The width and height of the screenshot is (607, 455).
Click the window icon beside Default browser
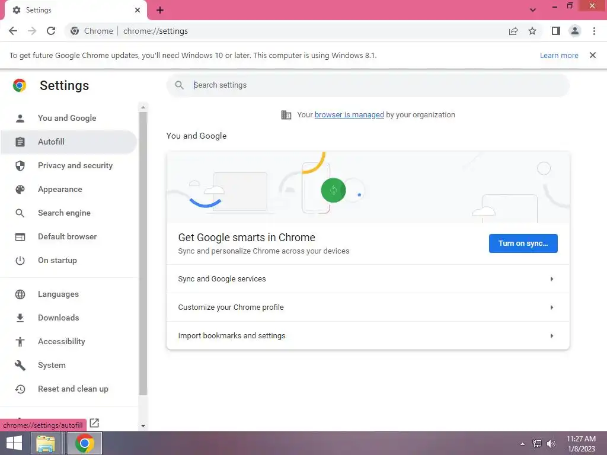point(20,236)
